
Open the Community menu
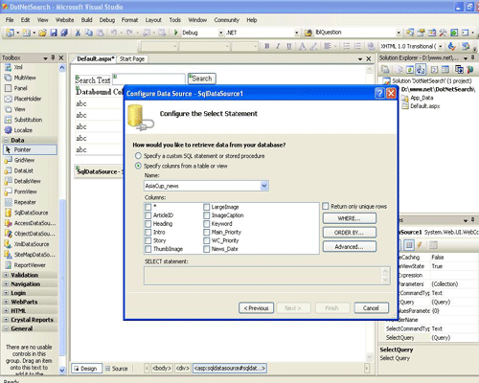[226, 20]
